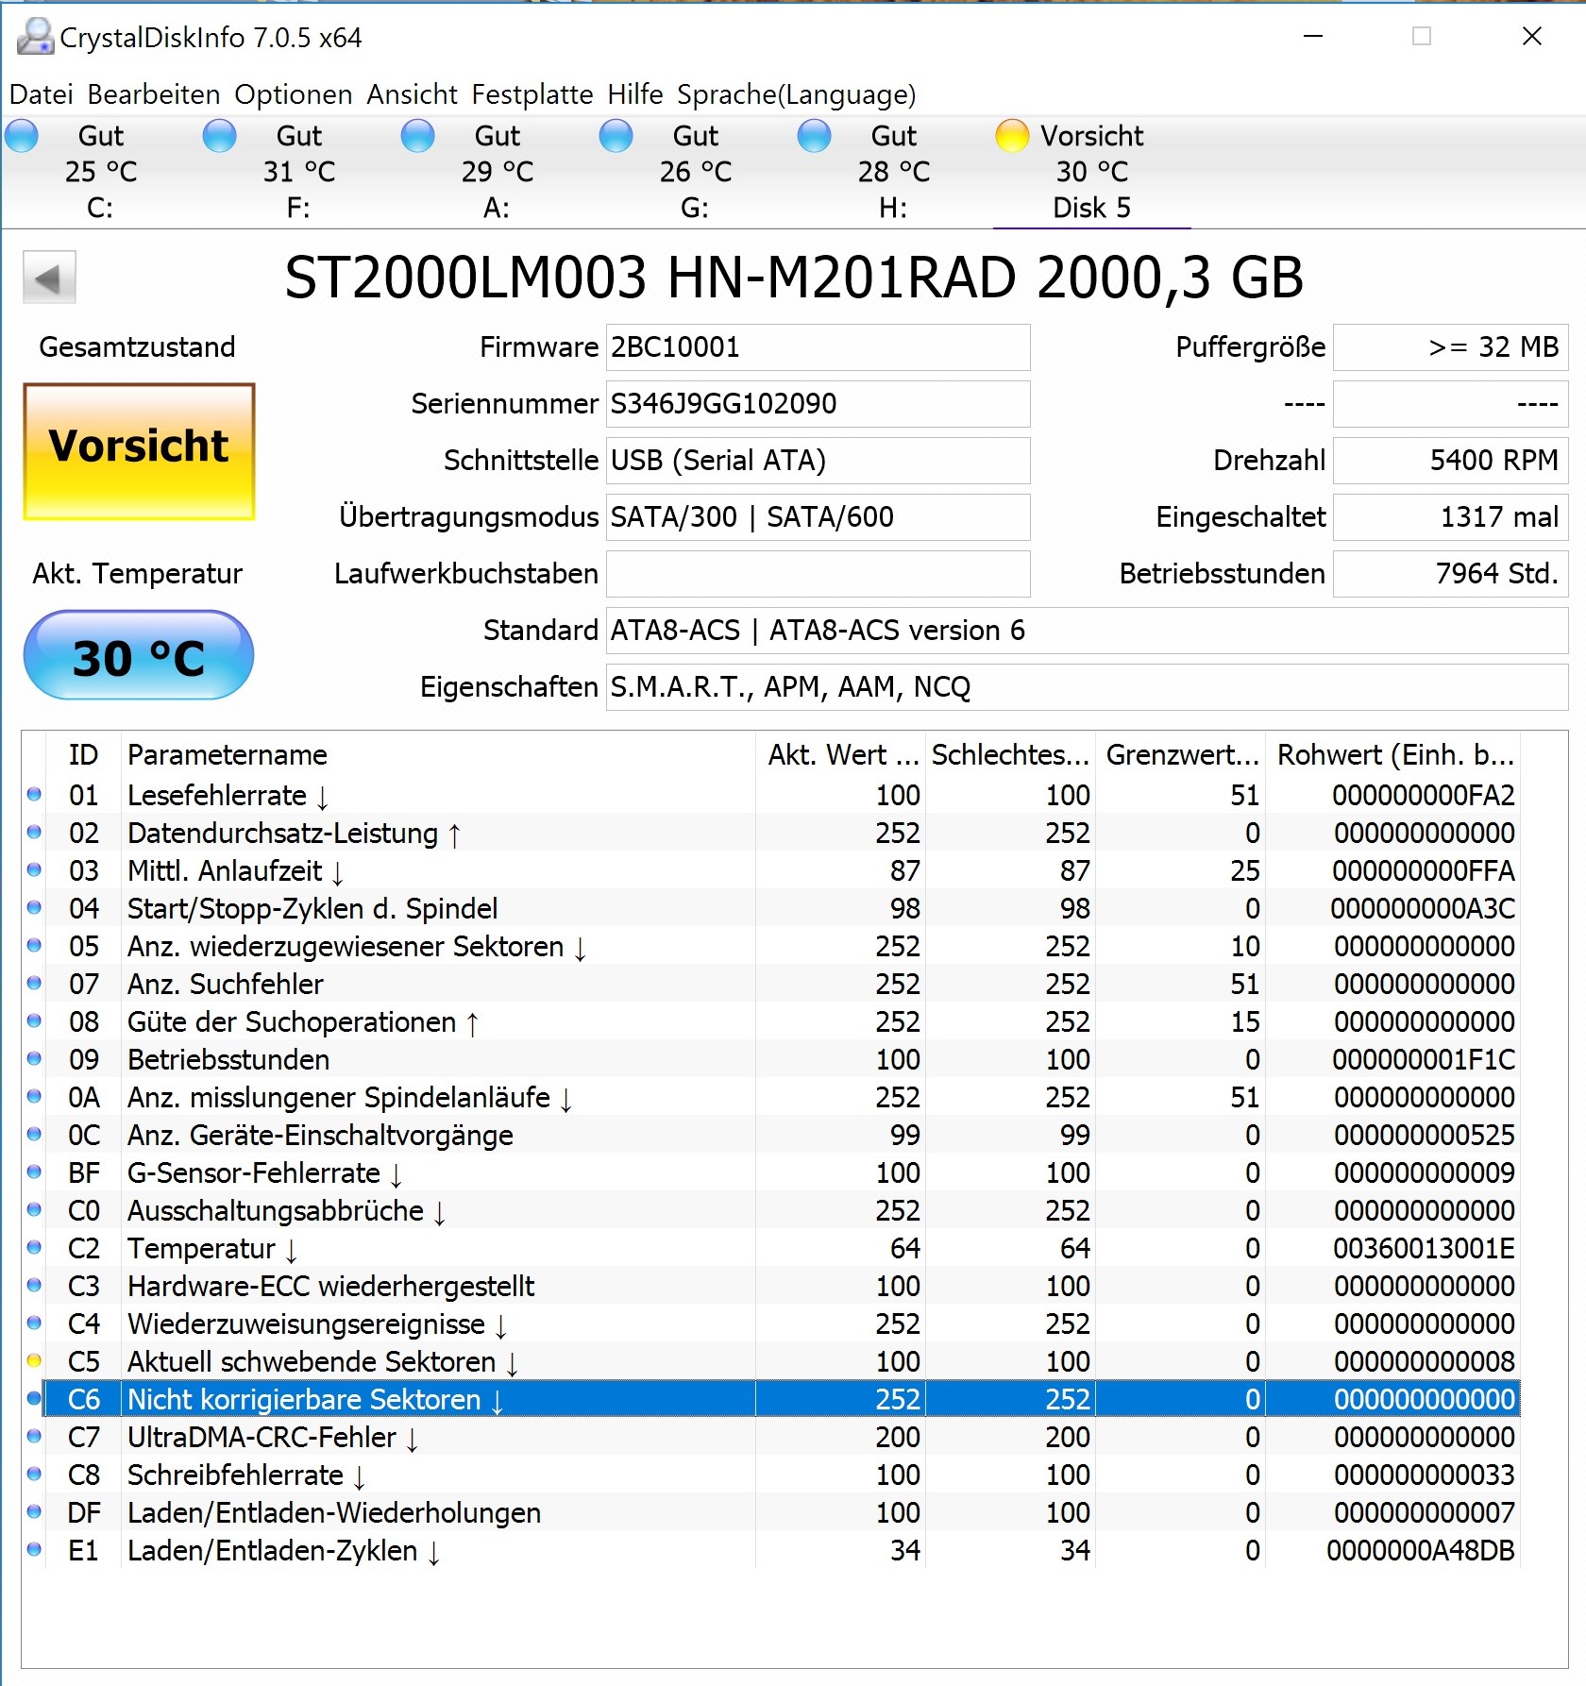This screenshot has height=1686, width=1586.
Task: Select drive G: blue status icon
Action: pos(616,136)
